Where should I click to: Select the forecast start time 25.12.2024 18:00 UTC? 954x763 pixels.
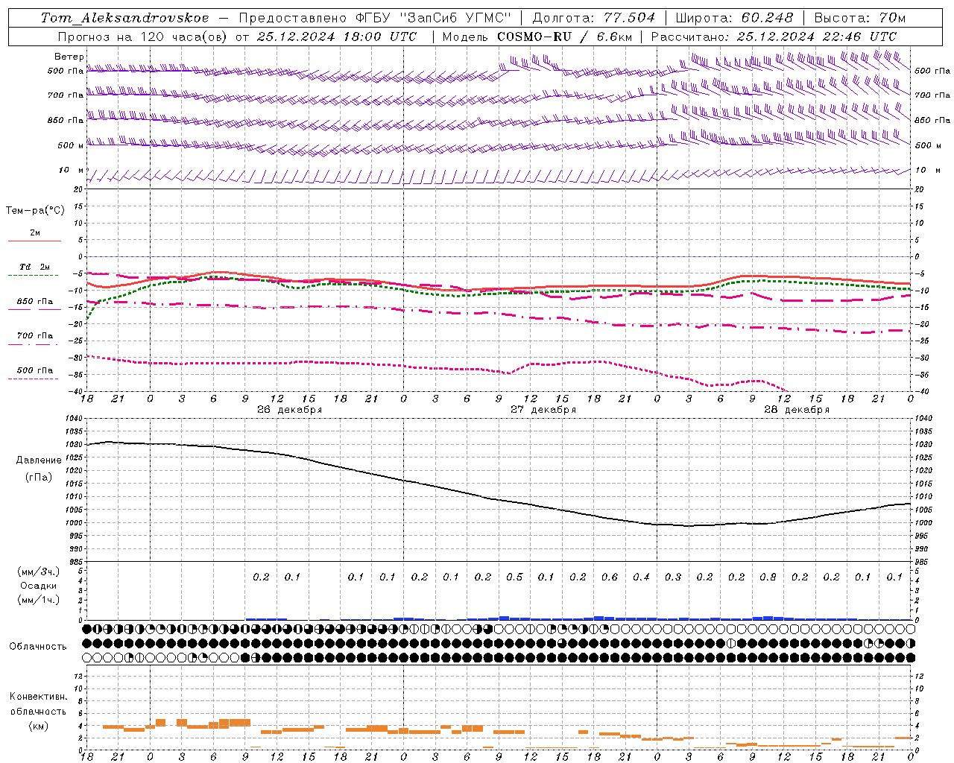tap(337, 37)
